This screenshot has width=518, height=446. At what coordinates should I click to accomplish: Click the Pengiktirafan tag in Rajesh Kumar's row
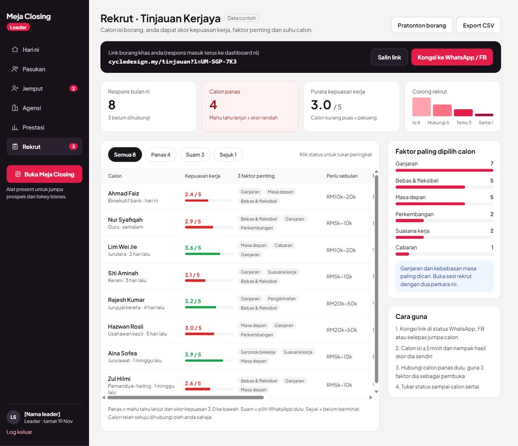tap(282, 299)
